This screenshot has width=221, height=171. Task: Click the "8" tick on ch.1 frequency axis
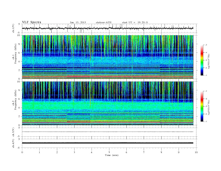(19, 44)
